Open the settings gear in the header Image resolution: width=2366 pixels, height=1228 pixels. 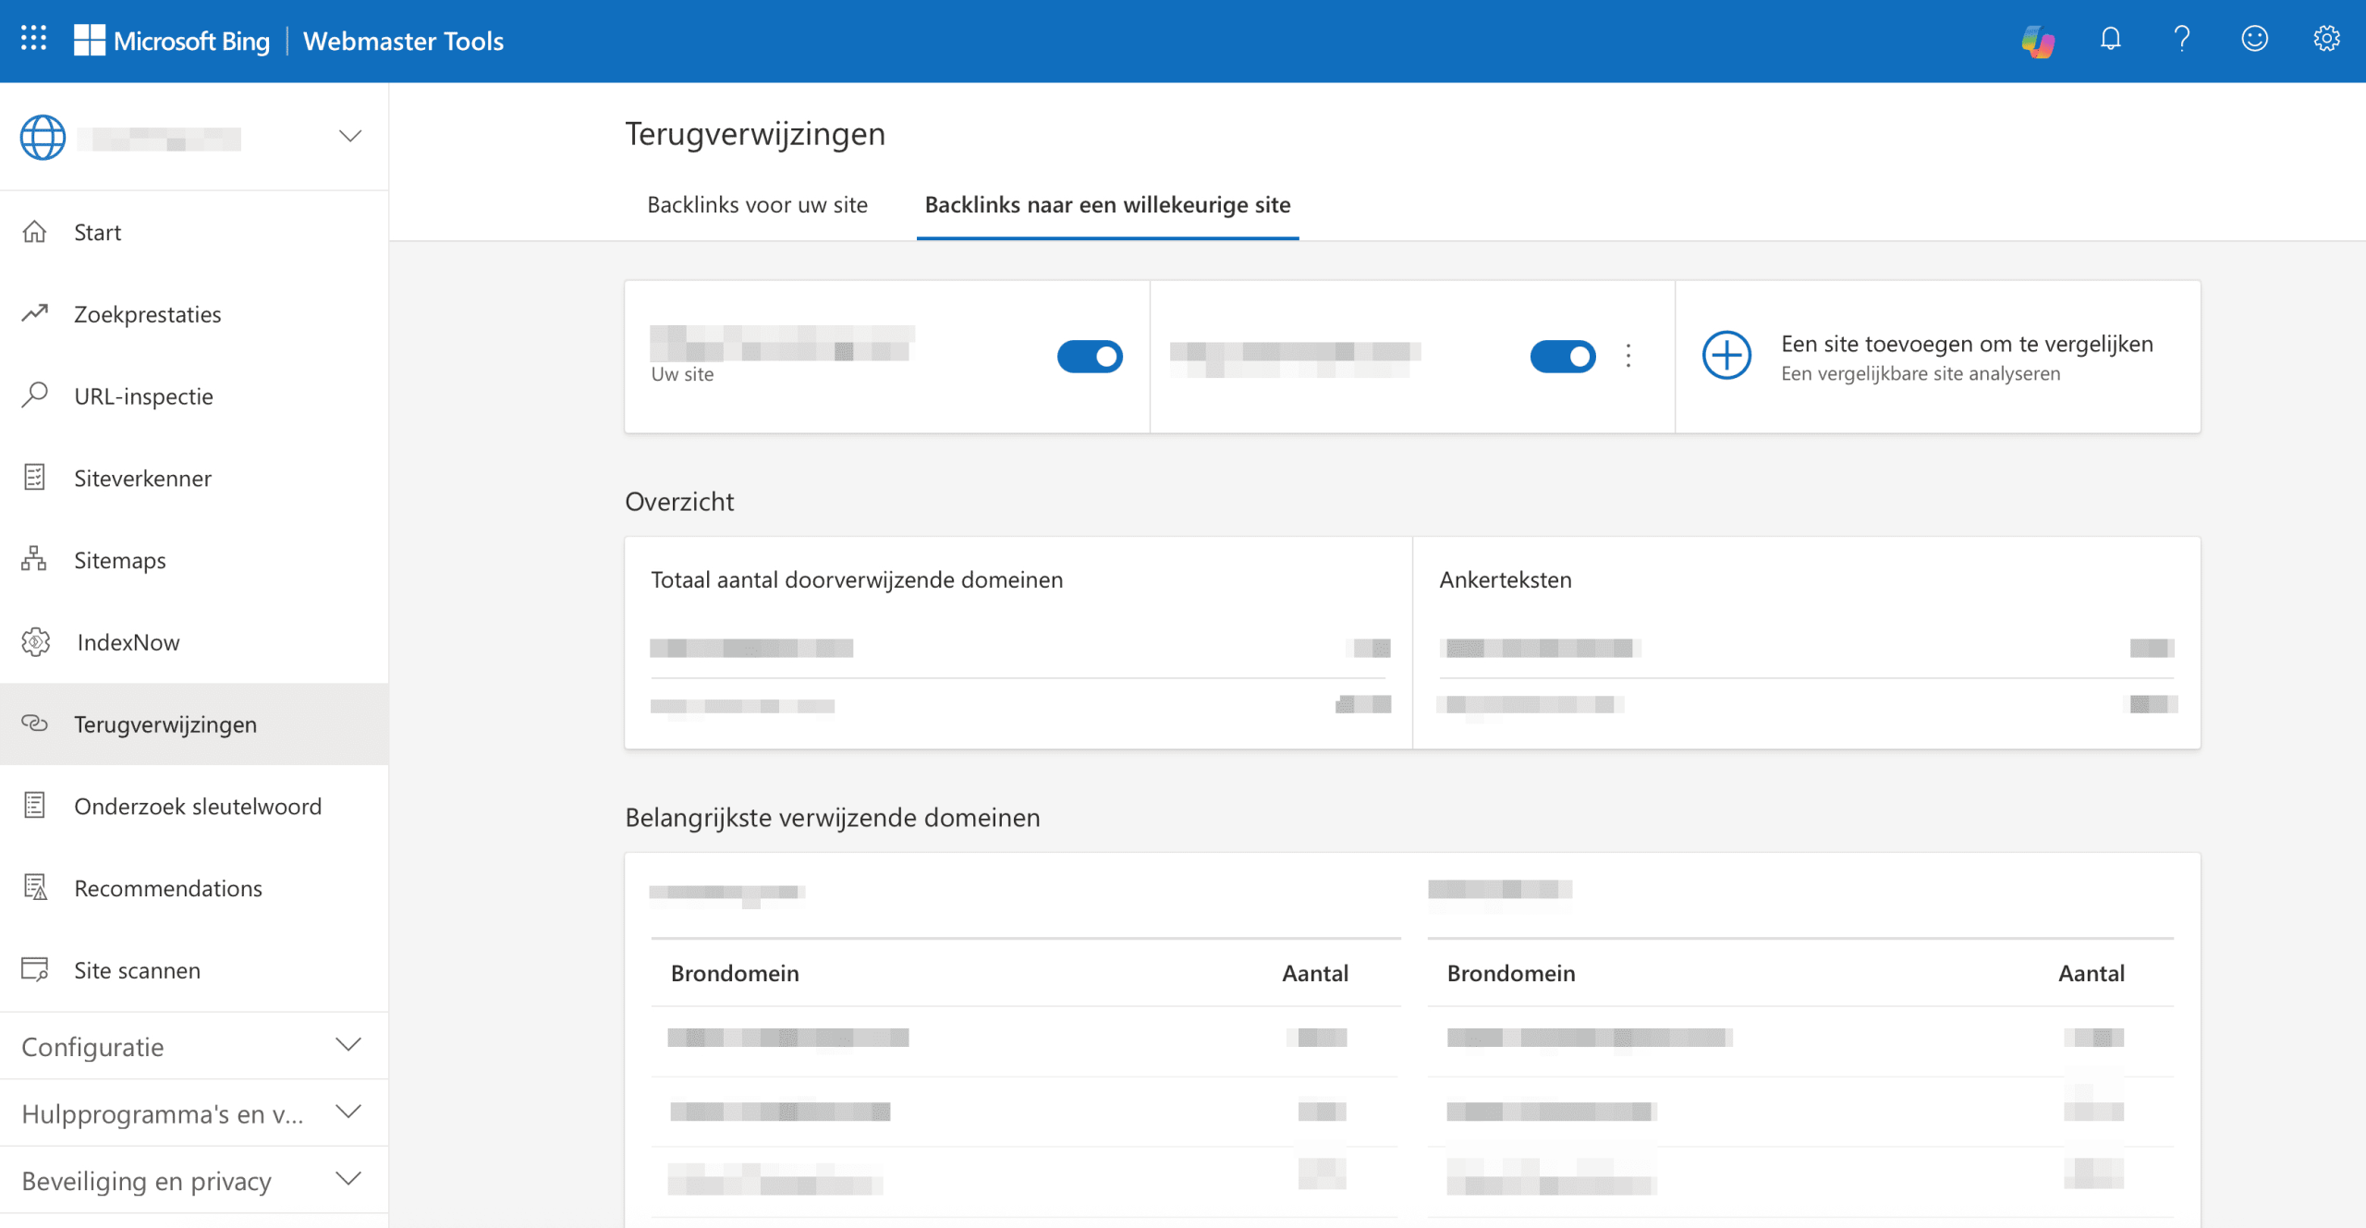(2326, 39)
